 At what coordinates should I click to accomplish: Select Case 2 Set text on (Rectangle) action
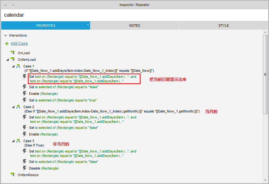click(83, 119)
